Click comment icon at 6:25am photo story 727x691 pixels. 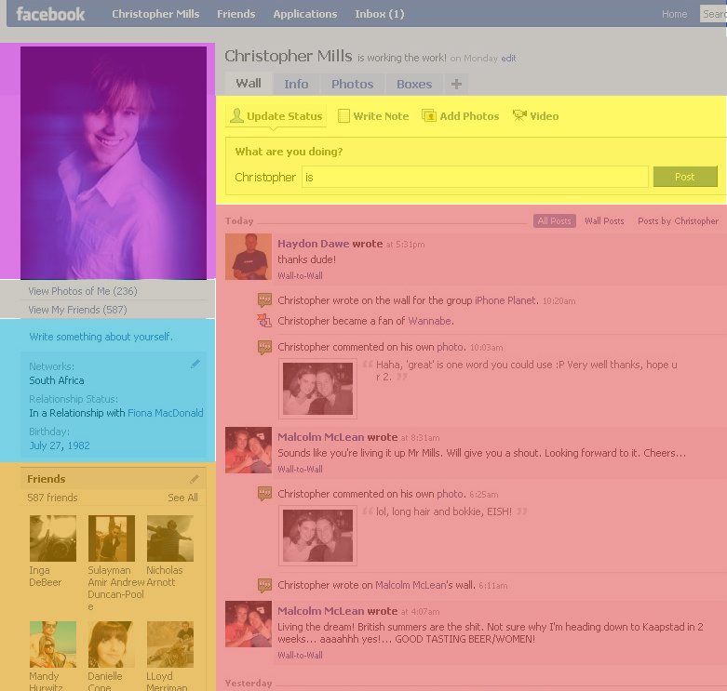click(264, 494)
